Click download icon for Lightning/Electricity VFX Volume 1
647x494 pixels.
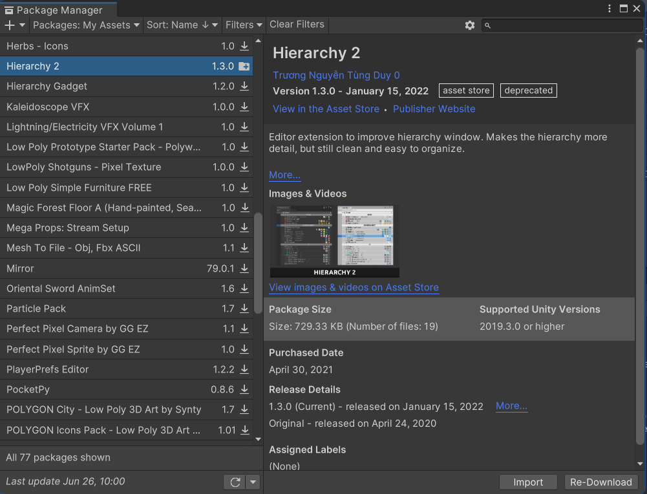(x=244, y=127)
